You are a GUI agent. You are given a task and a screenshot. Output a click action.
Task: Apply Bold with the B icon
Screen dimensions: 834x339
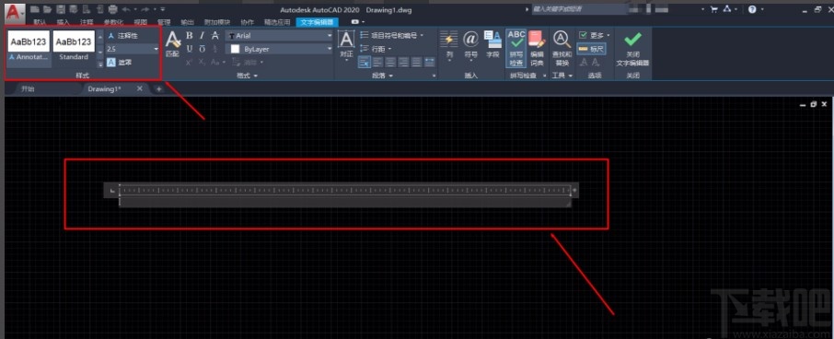189,36
